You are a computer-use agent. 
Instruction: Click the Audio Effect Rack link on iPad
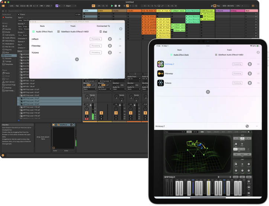181,55
